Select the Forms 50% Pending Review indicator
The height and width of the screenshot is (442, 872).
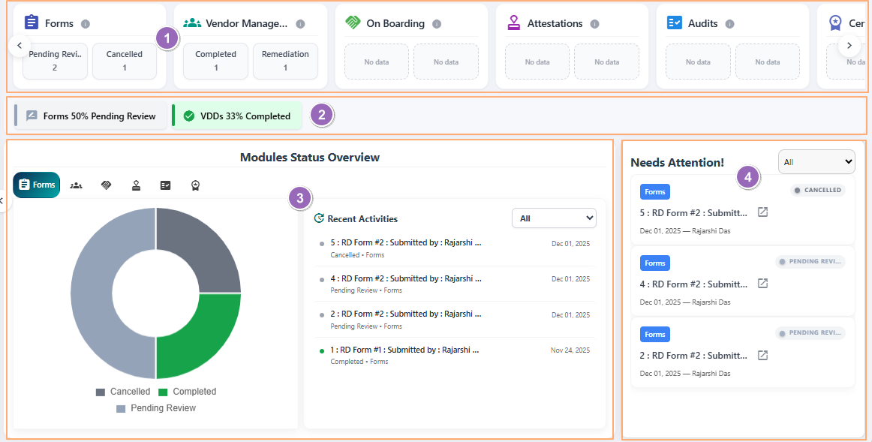tap(90, 116)
